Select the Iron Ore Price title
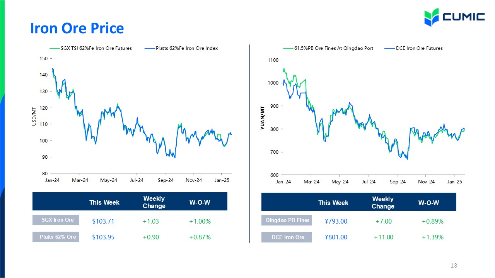495x278 pixels. 77,28
